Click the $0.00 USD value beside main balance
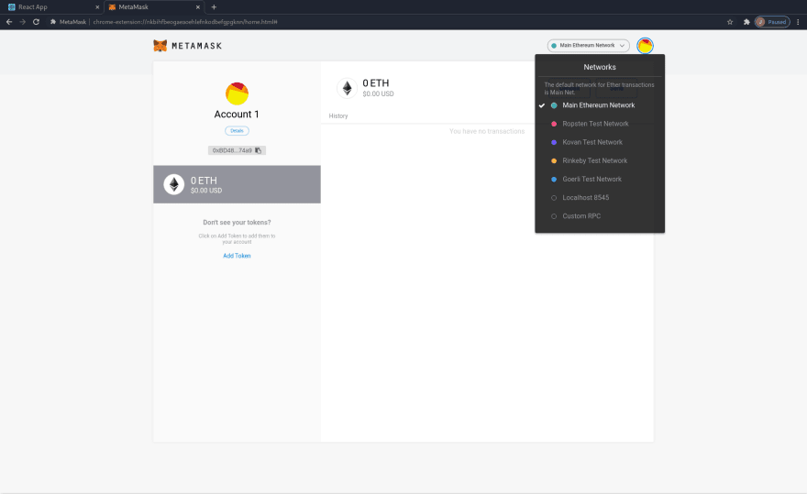The height and width of the screenshot is (494, 807). tap(378, 93)
